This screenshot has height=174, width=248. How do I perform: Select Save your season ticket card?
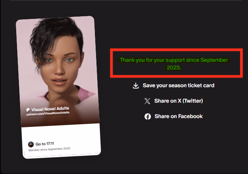(179, 85)
